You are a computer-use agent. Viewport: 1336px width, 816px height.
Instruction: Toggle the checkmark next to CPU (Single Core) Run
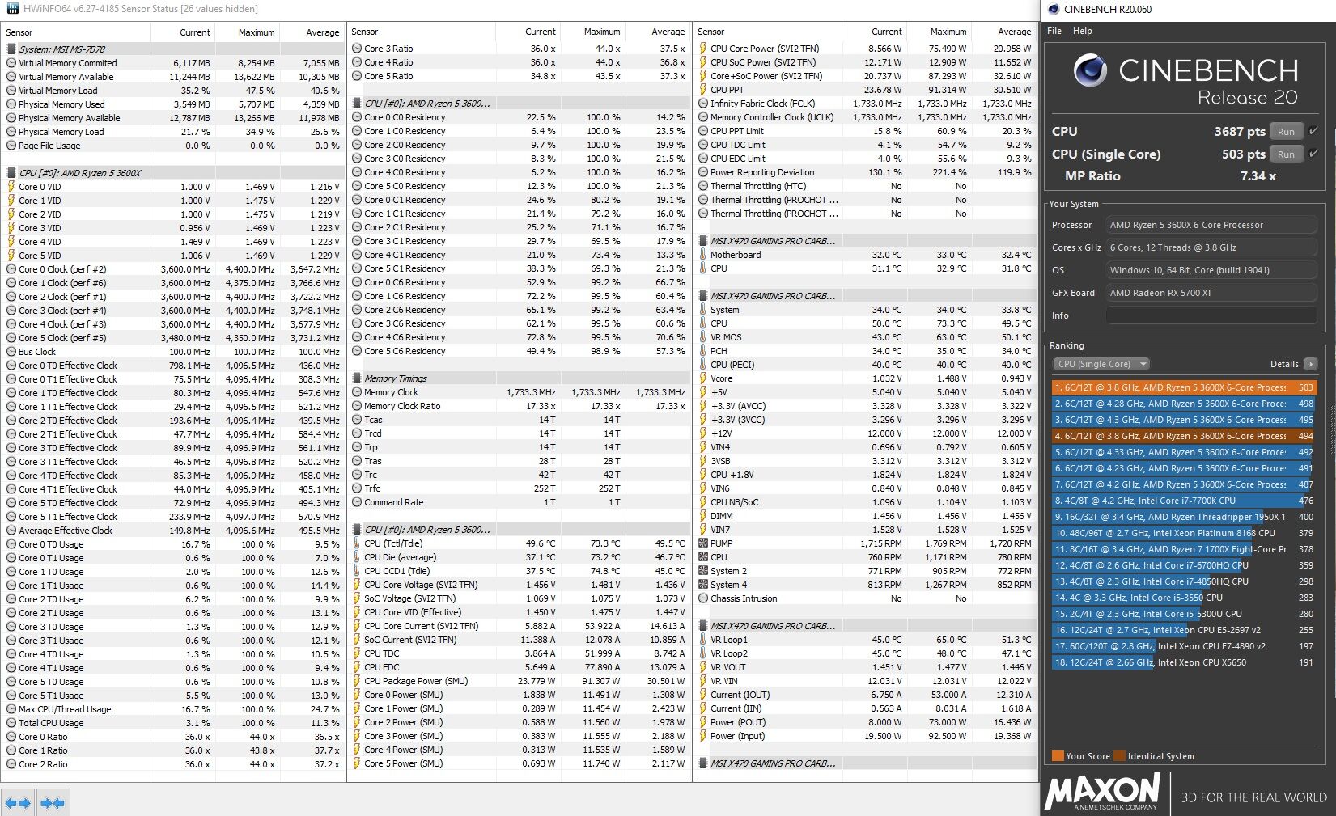[x=1313, y=153]
